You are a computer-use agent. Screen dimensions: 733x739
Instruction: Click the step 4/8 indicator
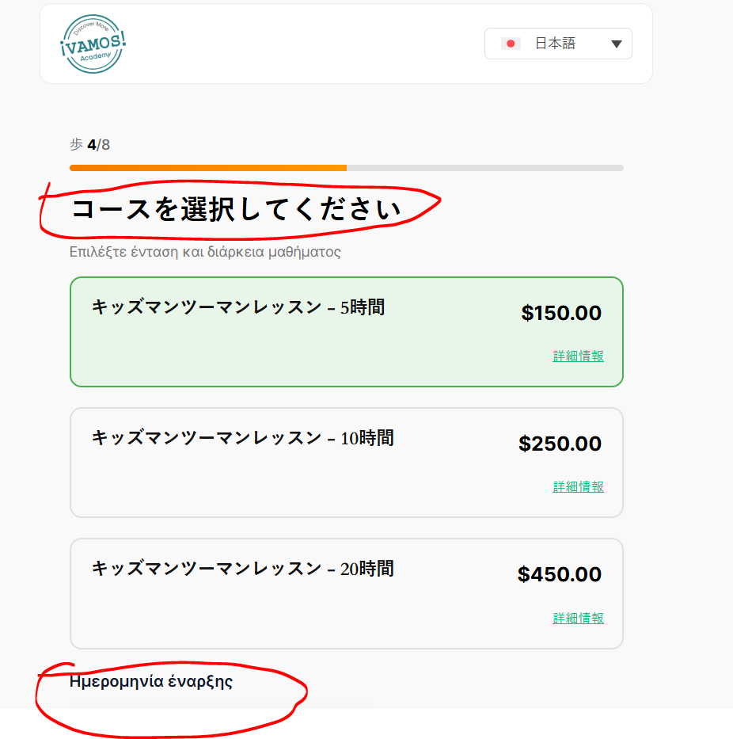coord(90,144)
